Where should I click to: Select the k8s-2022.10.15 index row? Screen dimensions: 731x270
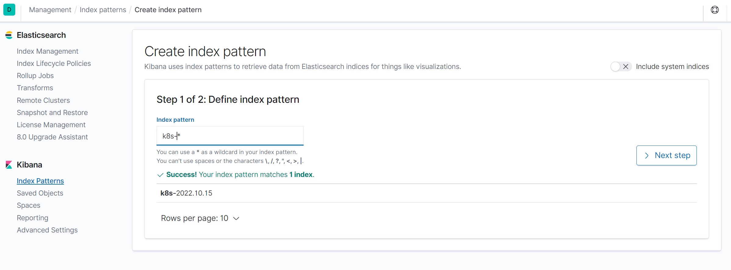pos(186,193)
